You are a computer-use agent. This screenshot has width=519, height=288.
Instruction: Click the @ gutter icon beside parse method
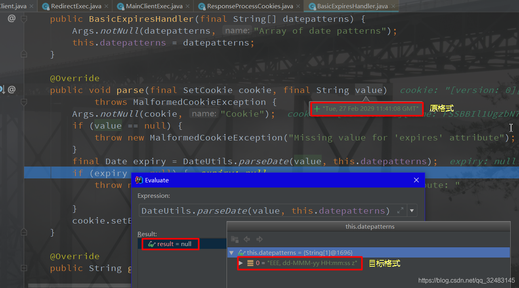click(11, 90)
